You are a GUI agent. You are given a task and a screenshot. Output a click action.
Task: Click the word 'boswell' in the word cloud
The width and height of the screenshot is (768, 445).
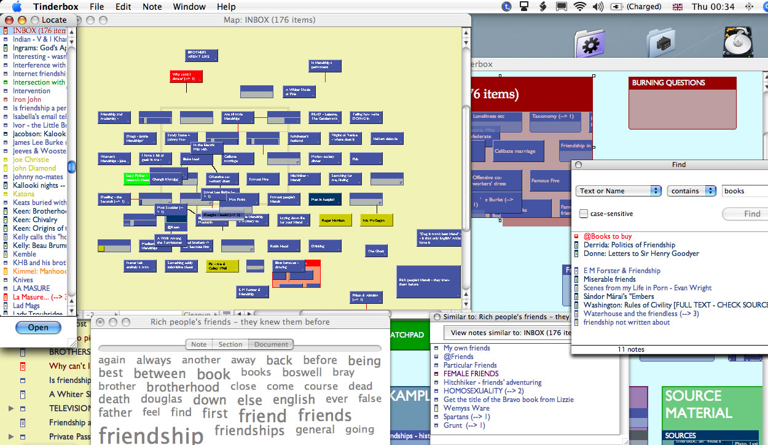coord(302,373)
